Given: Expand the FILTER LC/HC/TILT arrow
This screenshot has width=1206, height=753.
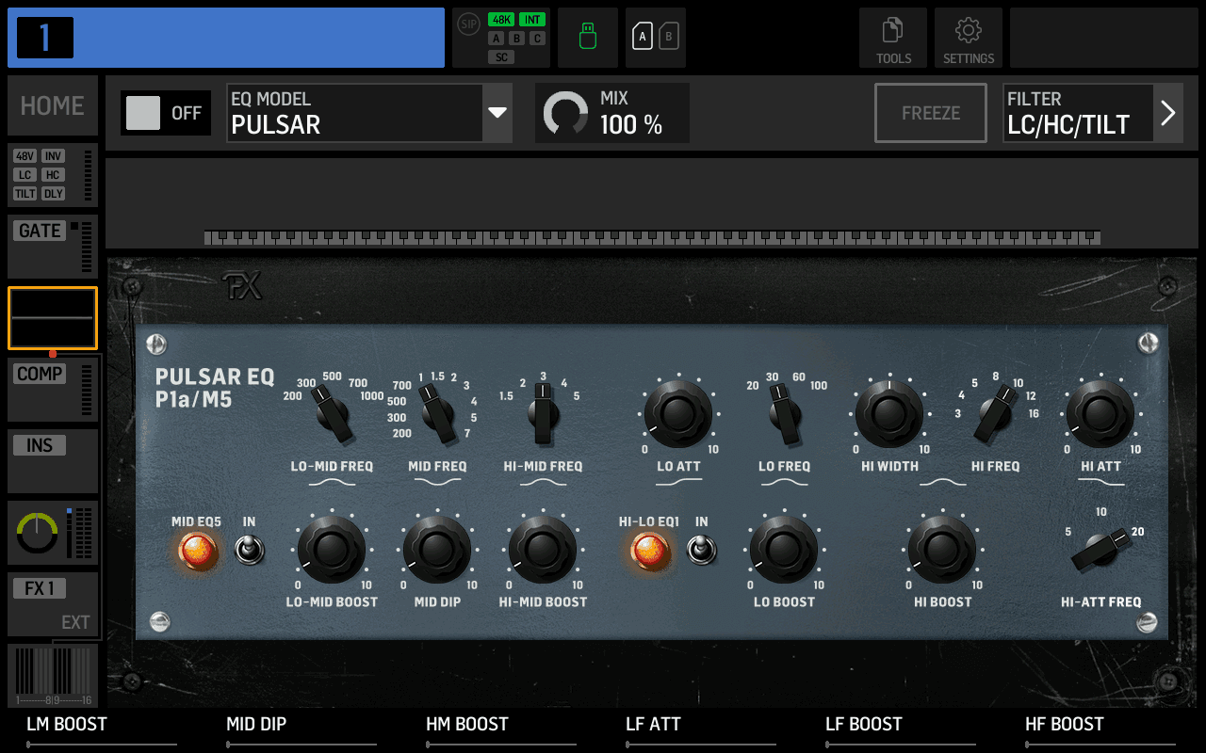Looking at the screenshot, I should [1168, 113].
